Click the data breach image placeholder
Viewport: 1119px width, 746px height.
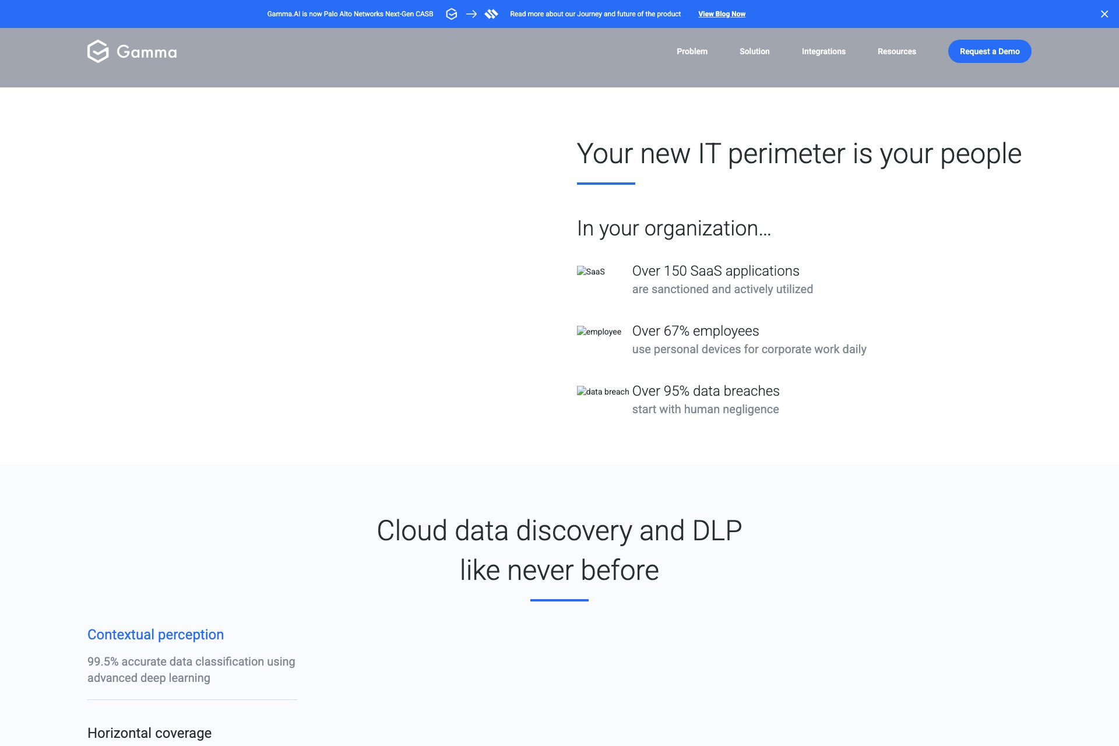pos(603,392)
